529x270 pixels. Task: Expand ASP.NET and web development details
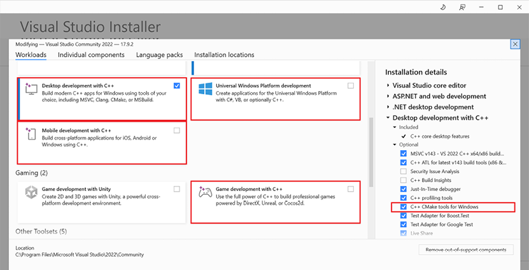(388, 96)
